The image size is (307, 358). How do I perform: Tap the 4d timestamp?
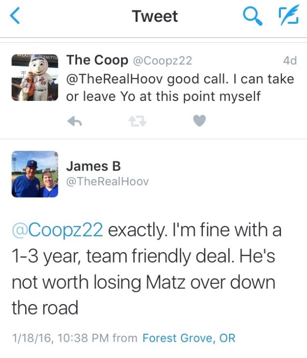[x=290, y=61]
